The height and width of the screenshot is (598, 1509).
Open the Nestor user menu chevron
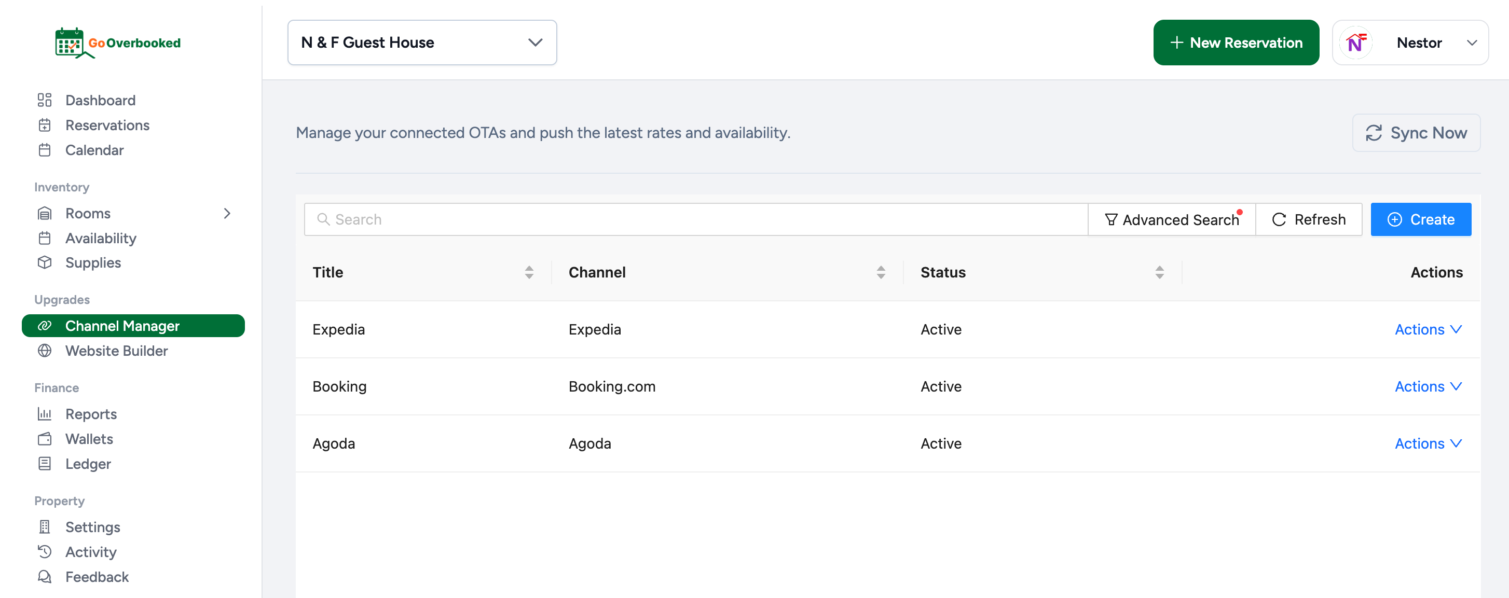pos(1472,43)
